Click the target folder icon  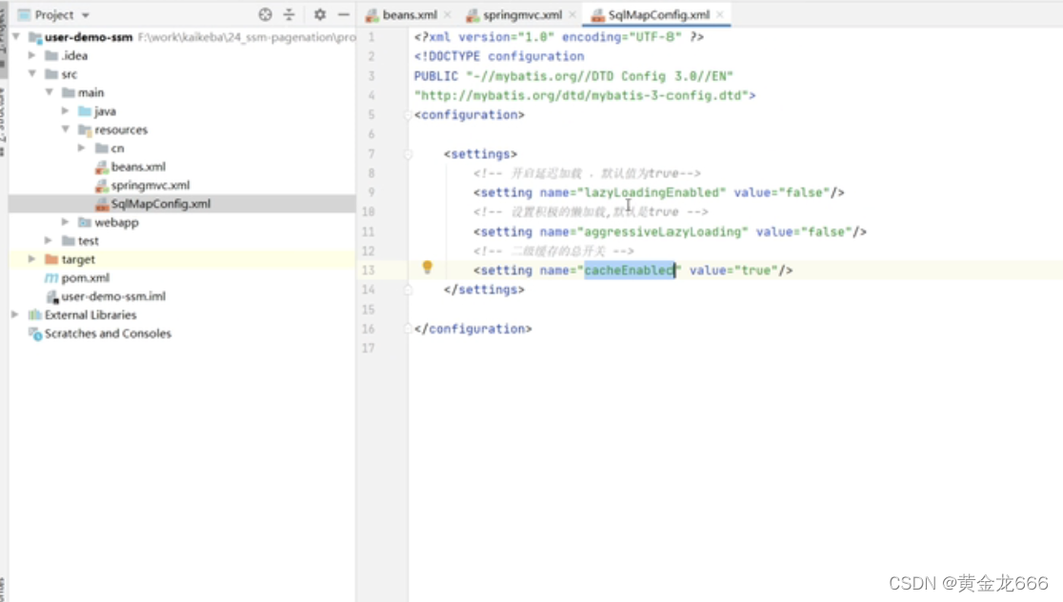click(x=51, y=259)
